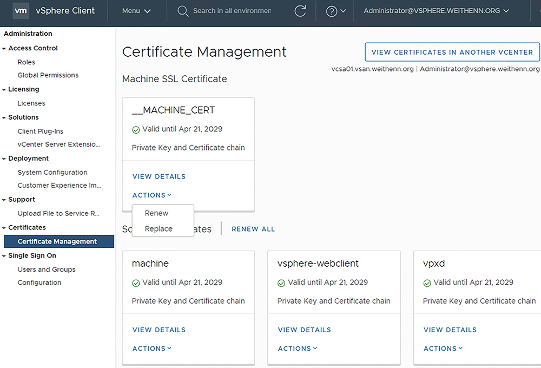This screenshot has height=368, width=541.
Task: Click View Certificates in Another vCenter button
Action: [x=452, y=52]
